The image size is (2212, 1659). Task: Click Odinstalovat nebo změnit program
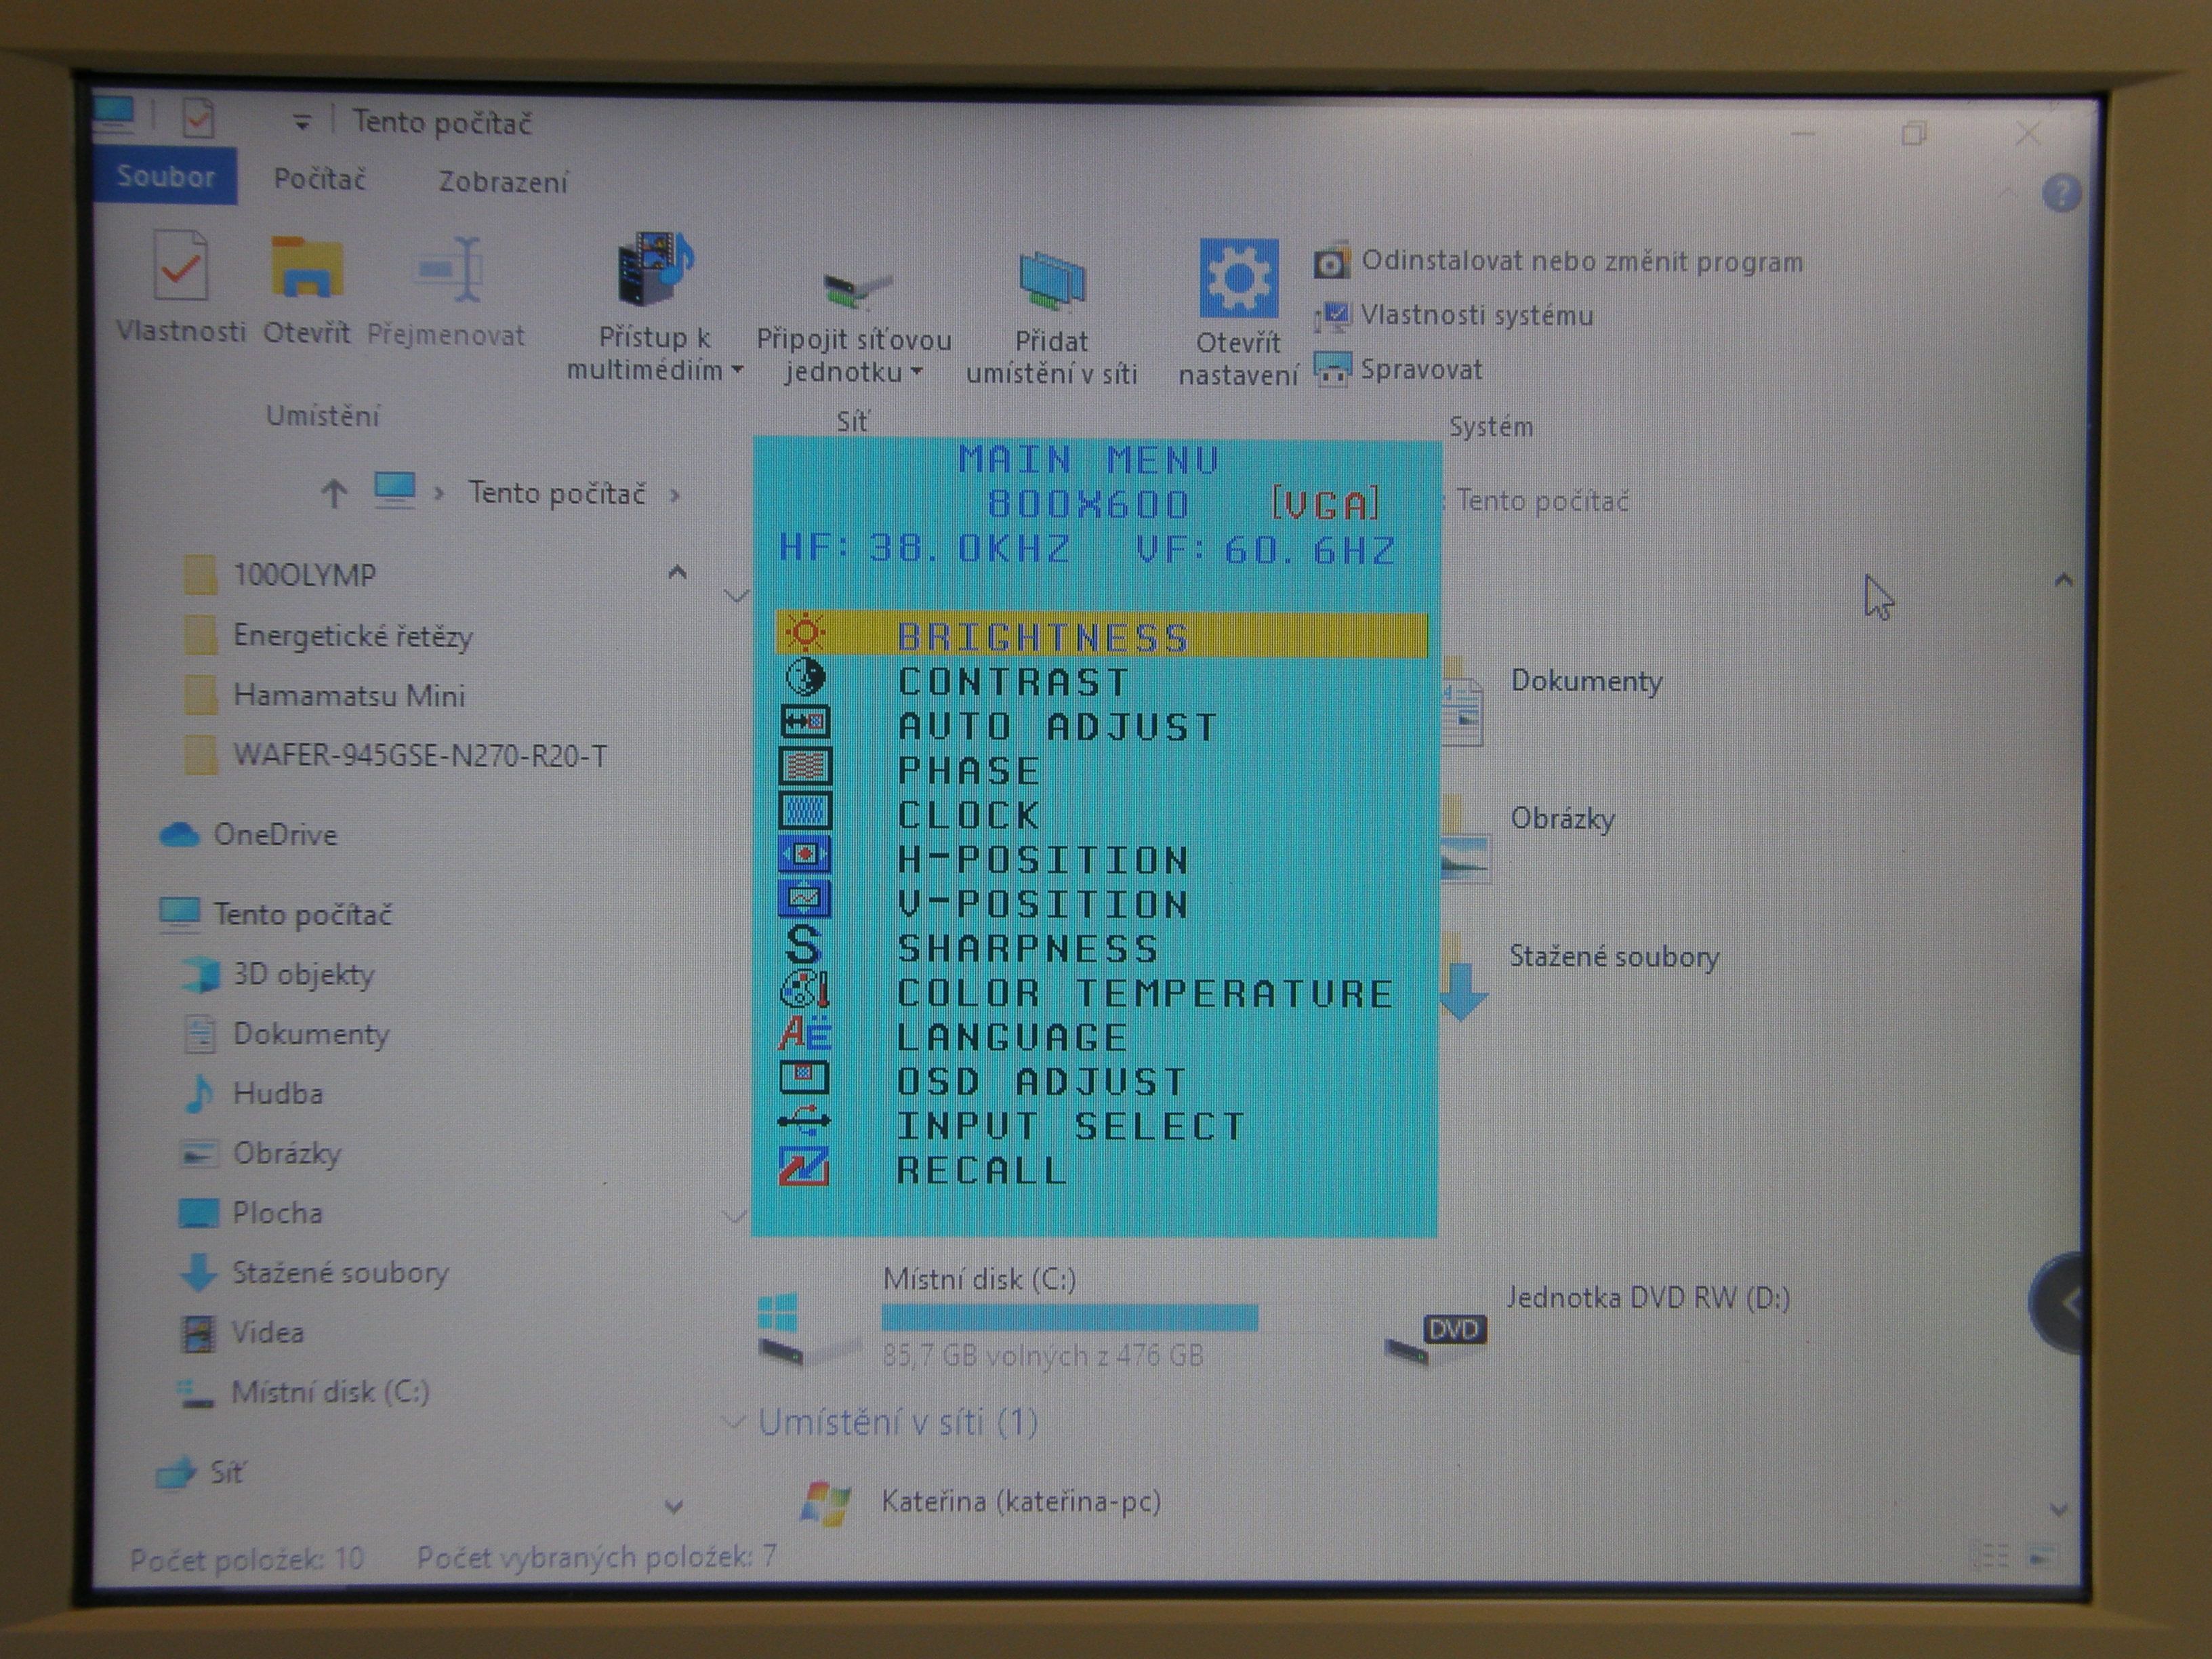tap(1581, 262)
